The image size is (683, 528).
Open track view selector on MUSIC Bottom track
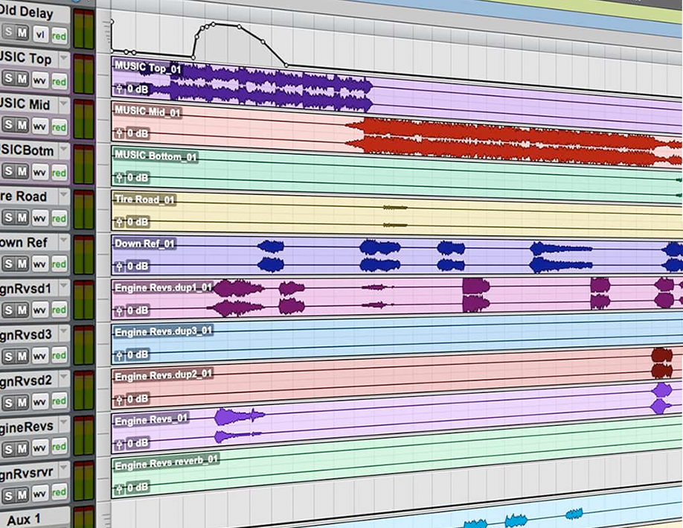click(40, 171)
